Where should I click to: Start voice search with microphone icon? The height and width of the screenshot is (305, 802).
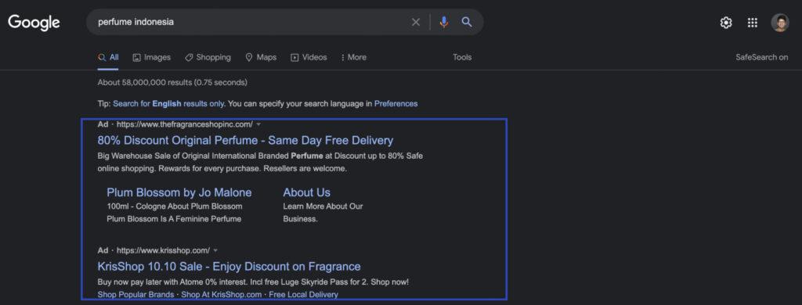pos(444,22)
